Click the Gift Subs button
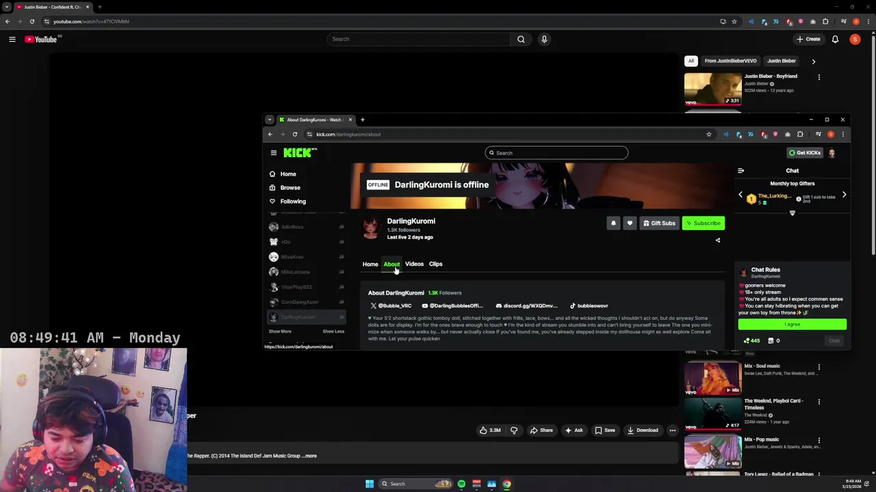Image resolution: width=876 pixels, height=492 pixels. coord(659,223)
